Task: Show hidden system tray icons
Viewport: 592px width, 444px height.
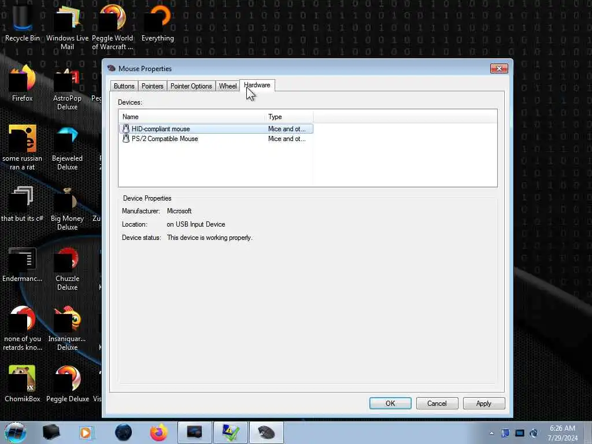Action: point(491,433)
